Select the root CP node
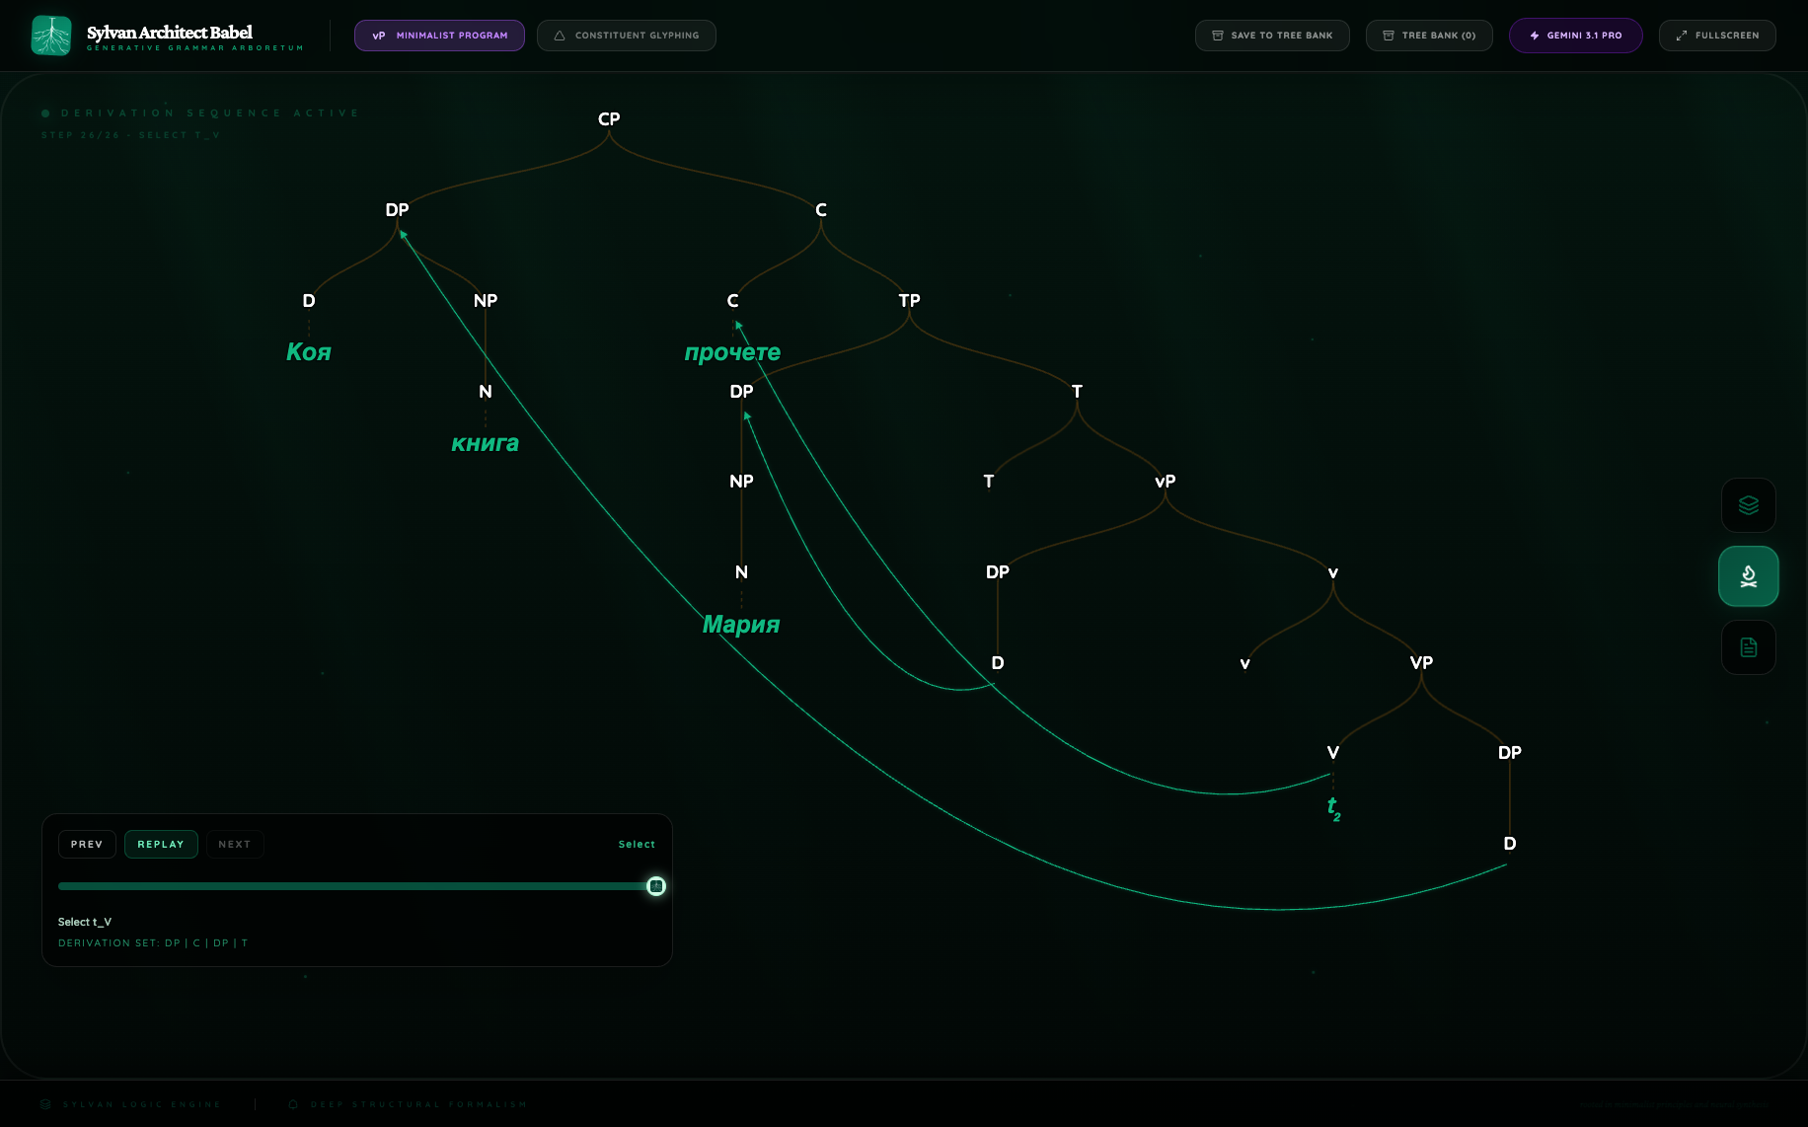 [609, 119]
